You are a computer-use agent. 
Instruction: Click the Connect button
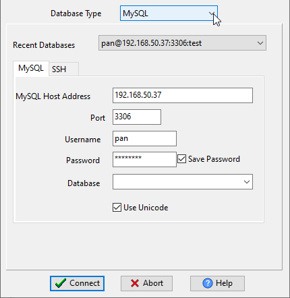coord(78,283)
